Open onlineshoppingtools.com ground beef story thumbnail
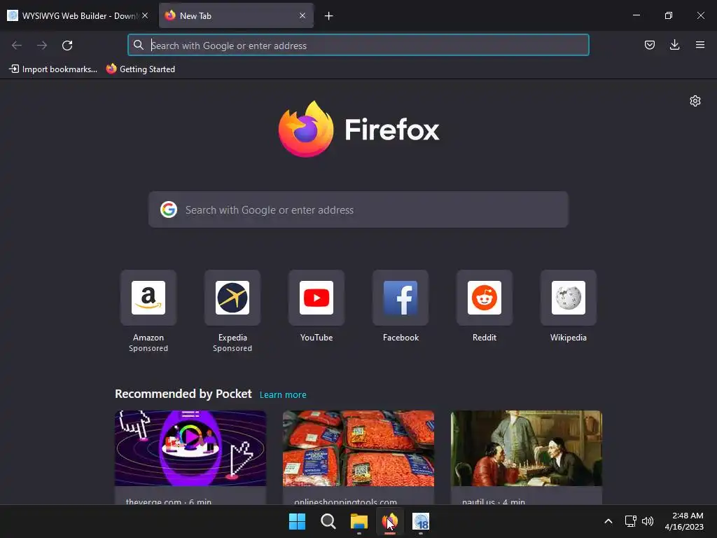Image resolution: width=717 pixels, height=538 pixels. [x=358, y=448]
